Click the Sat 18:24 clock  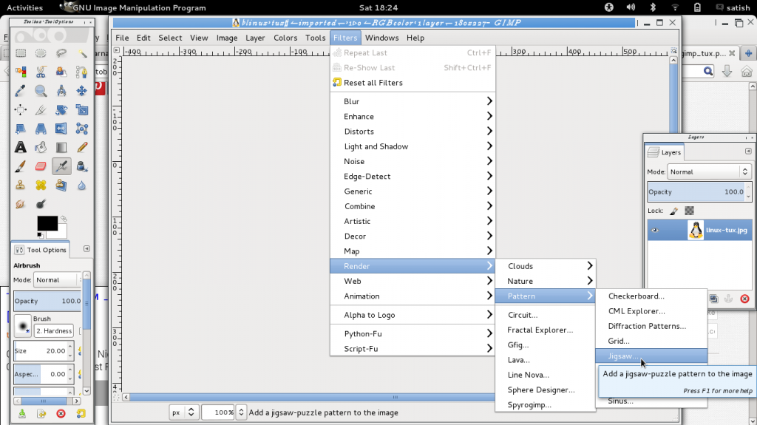coord(378,7)
